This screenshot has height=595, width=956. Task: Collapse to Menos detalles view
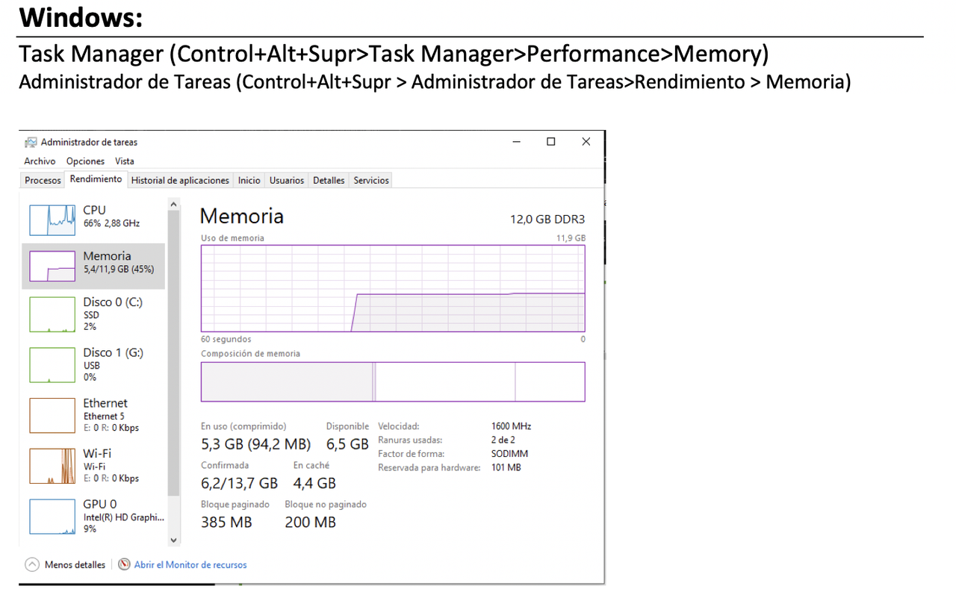pos(65,564)
